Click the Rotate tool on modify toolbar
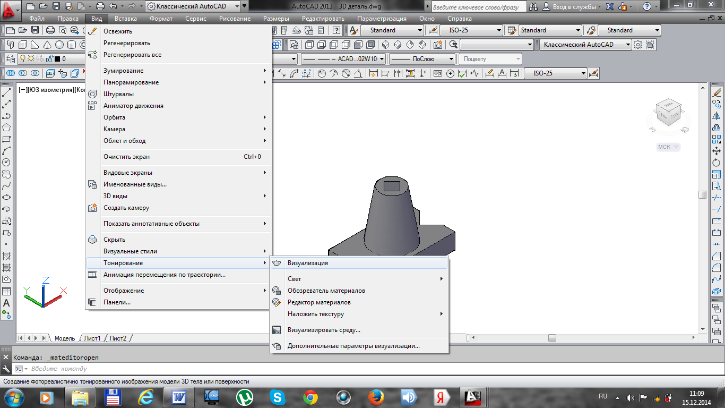The width and height of the screenshot is (725, 408). point(717,163)
